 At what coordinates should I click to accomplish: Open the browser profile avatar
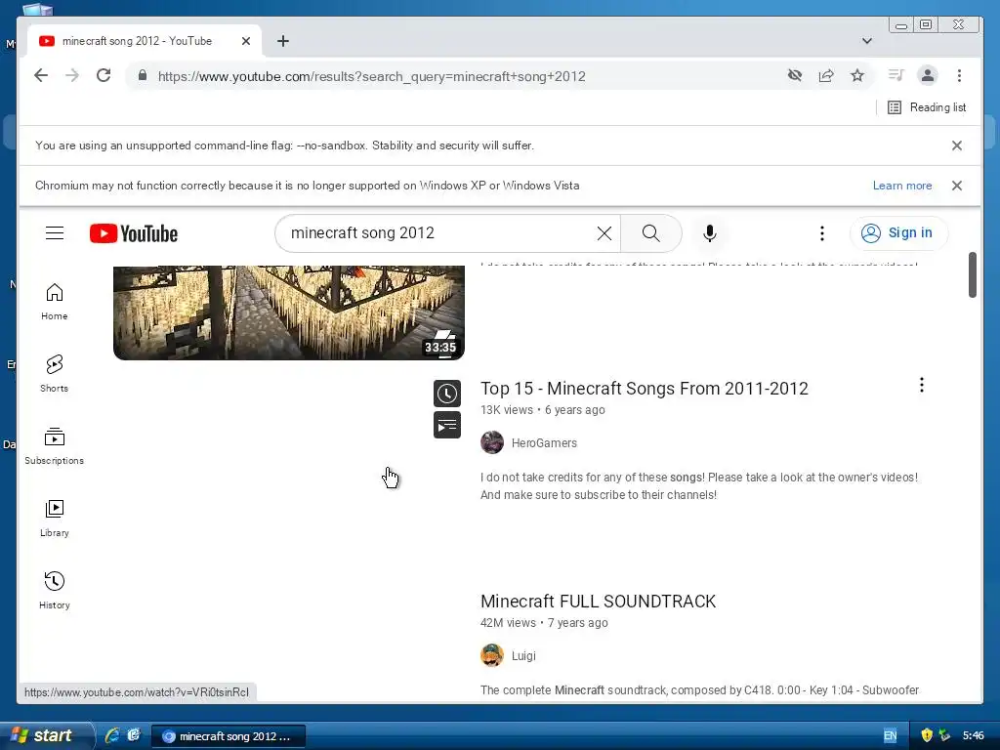[x=928, y=76]
